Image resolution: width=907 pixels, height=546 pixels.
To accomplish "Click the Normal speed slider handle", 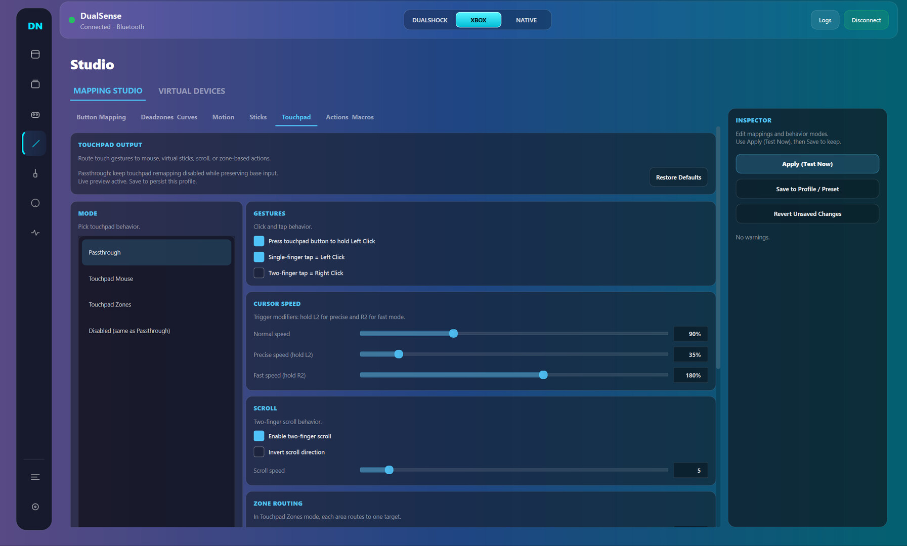I will pos(453,334).
